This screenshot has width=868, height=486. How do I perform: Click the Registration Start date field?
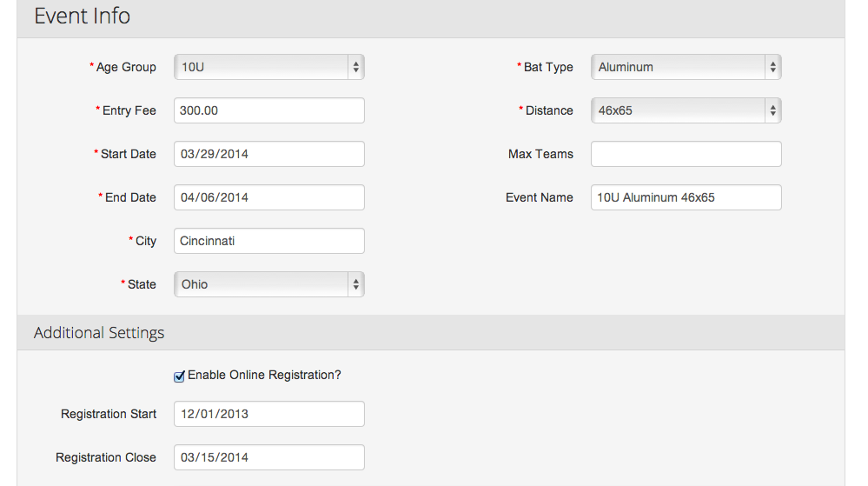[269, 414]
